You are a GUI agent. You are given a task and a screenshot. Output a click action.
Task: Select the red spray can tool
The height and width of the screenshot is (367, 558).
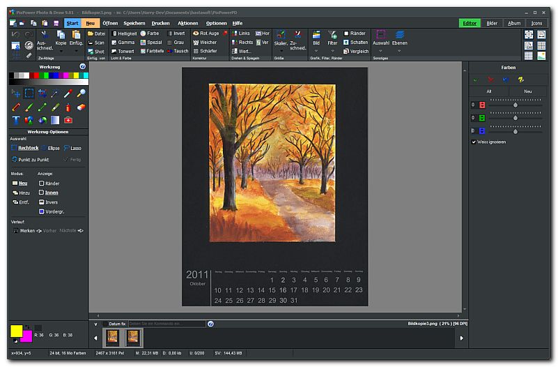pyautogui.click(x=68, y=107)
